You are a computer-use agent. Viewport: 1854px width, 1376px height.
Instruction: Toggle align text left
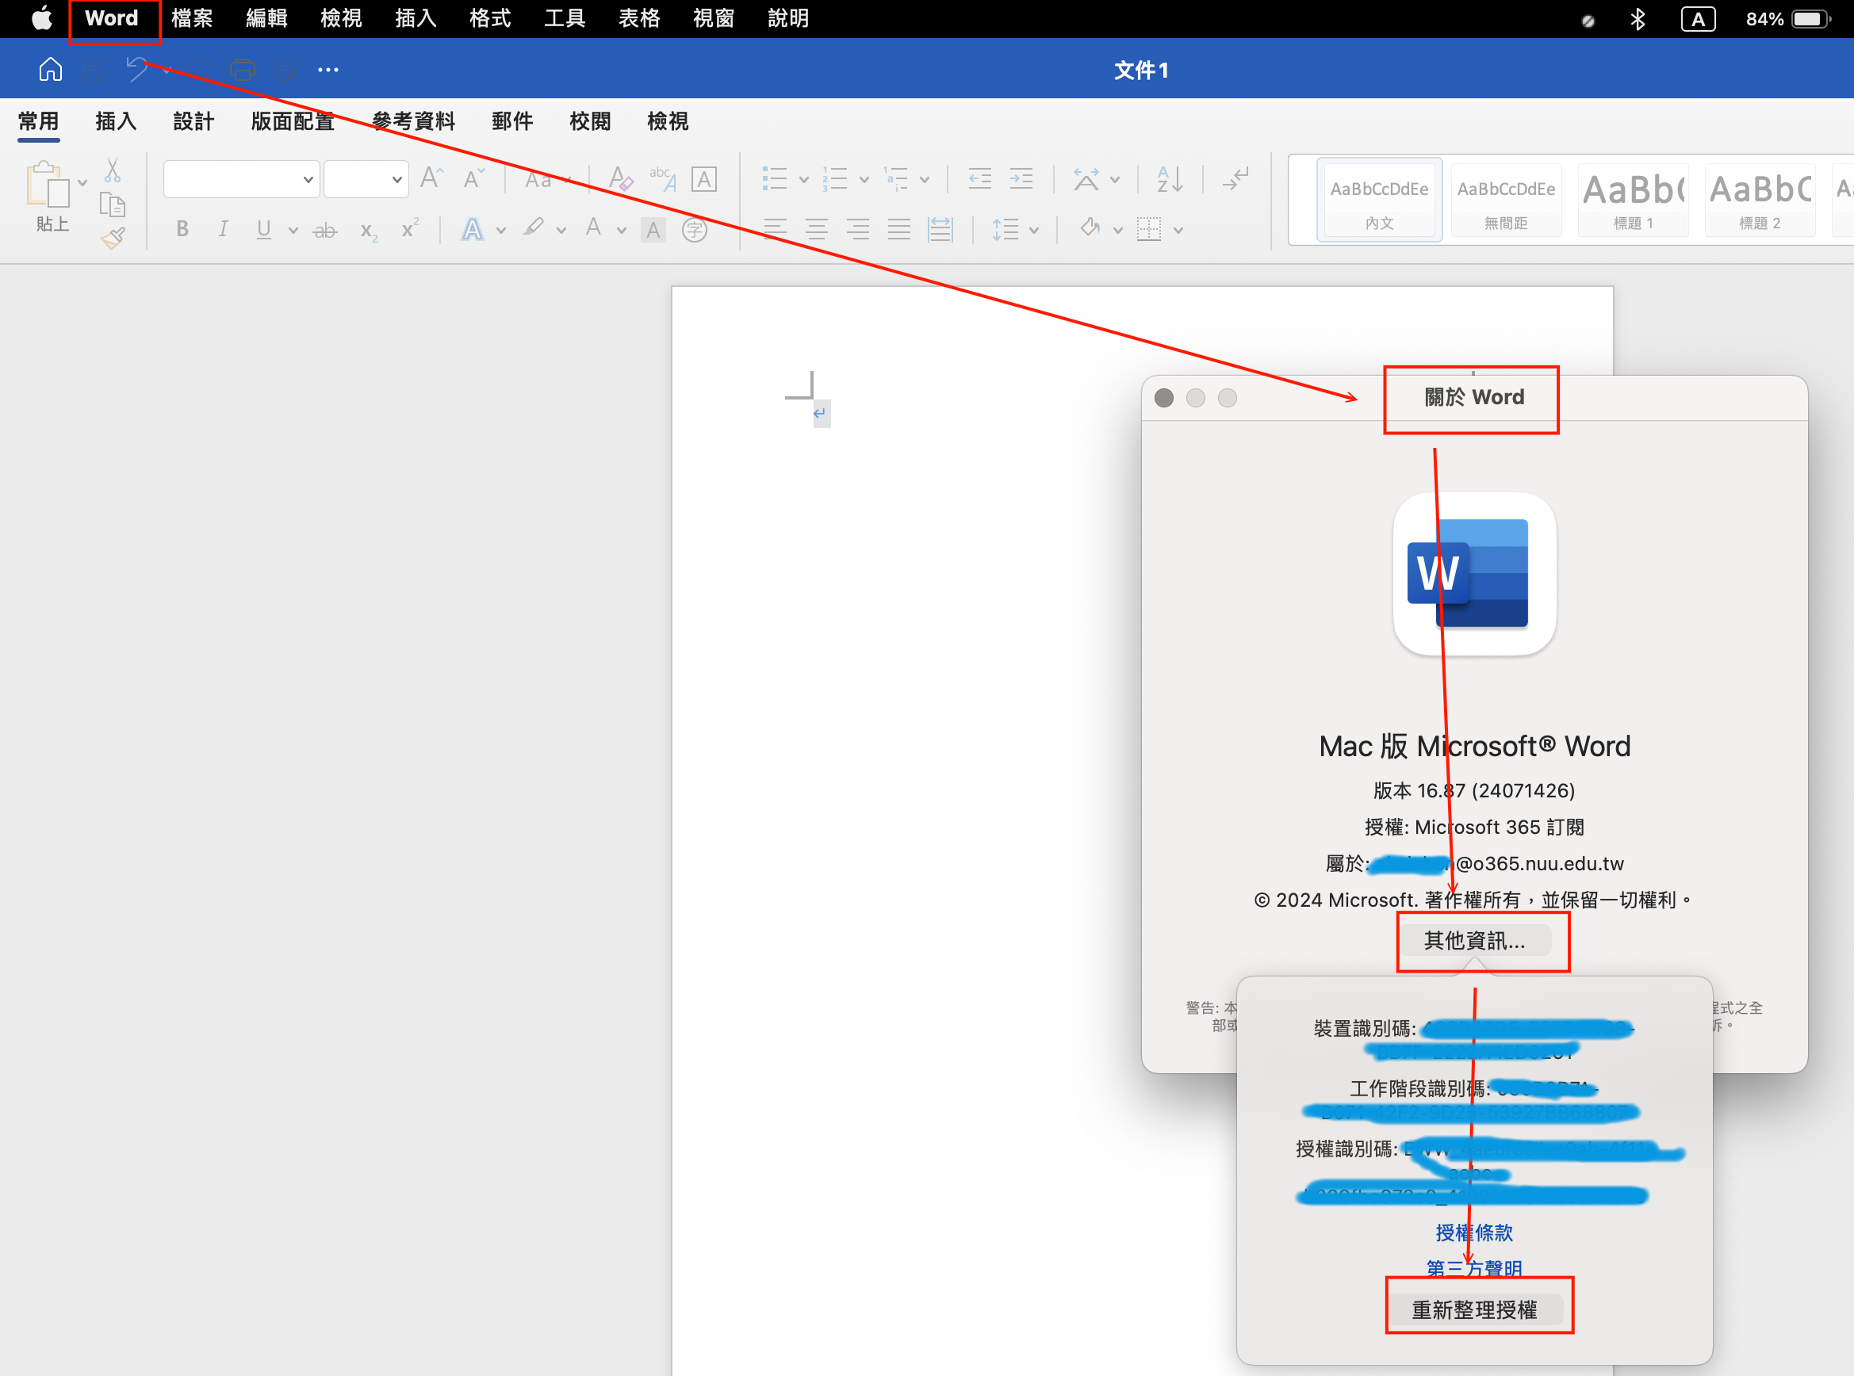coord(775,229)
